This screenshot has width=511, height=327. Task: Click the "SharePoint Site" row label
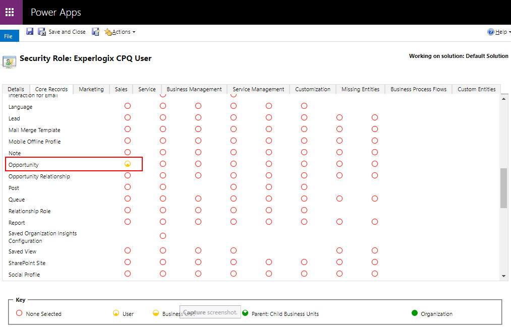[x=27, y=263]
